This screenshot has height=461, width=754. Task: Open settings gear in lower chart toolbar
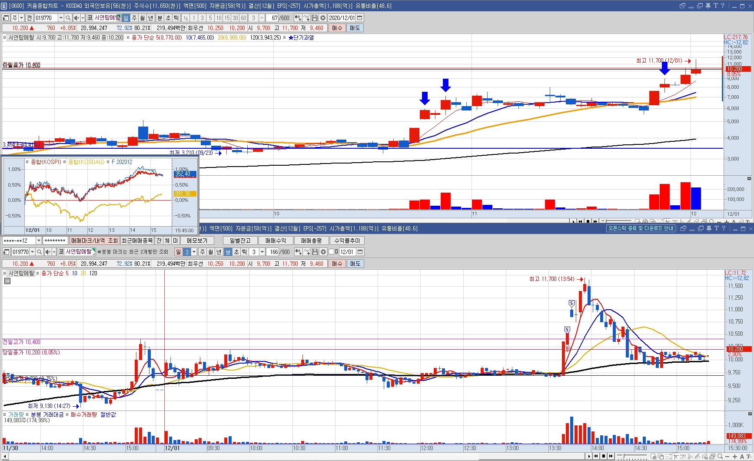[323, 252]
